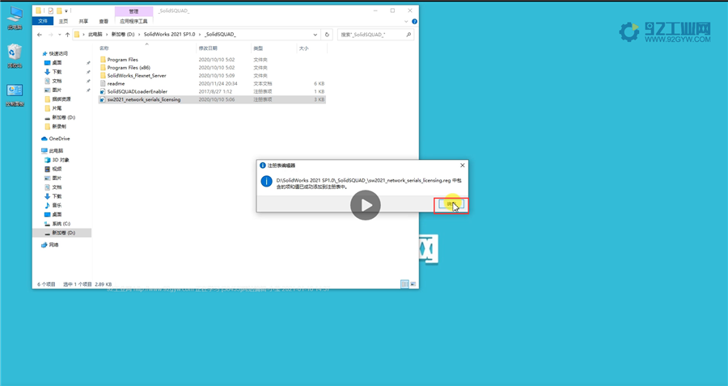Viewport: 728px width, 386px height.
Task: Click new folder icon in title bar toolbar
Action: click(59, 10)
